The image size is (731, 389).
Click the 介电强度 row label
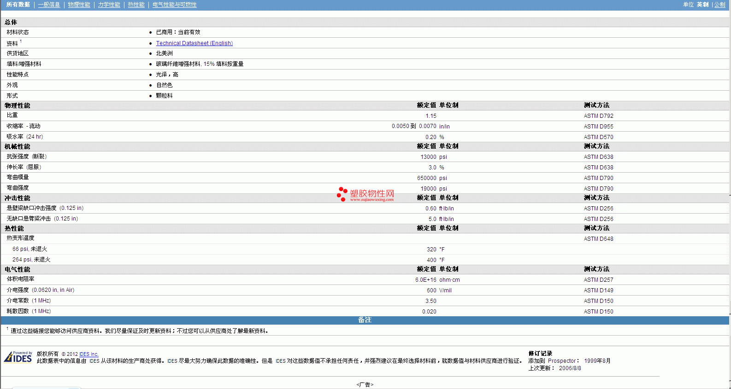(41, 290)
